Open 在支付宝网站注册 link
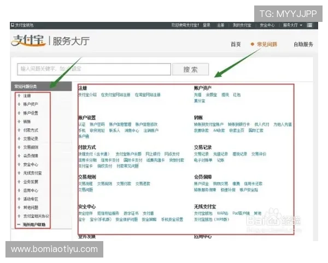Viewport: 328px width, 263px height. click(x=115, y=95)
